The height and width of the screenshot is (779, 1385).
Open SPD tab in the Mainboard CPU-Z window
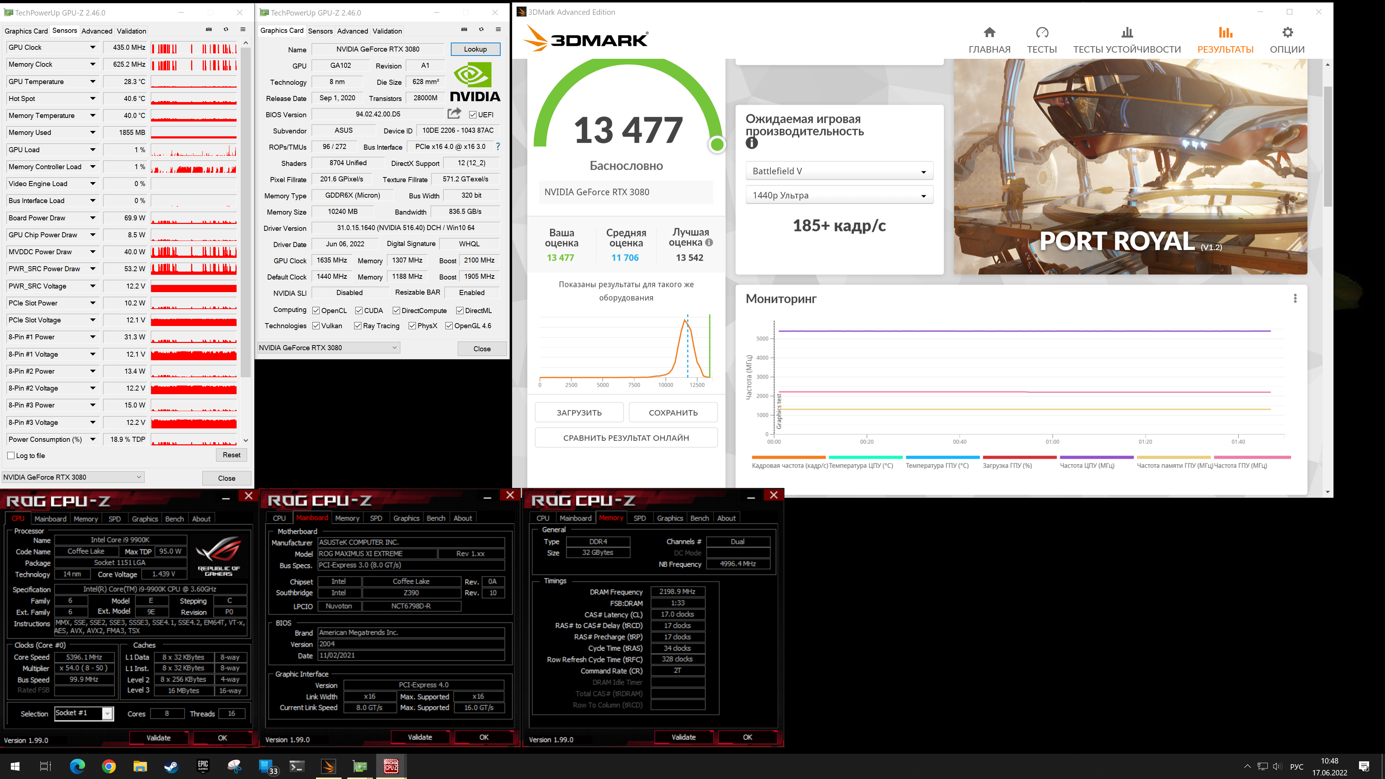point(376,518)
